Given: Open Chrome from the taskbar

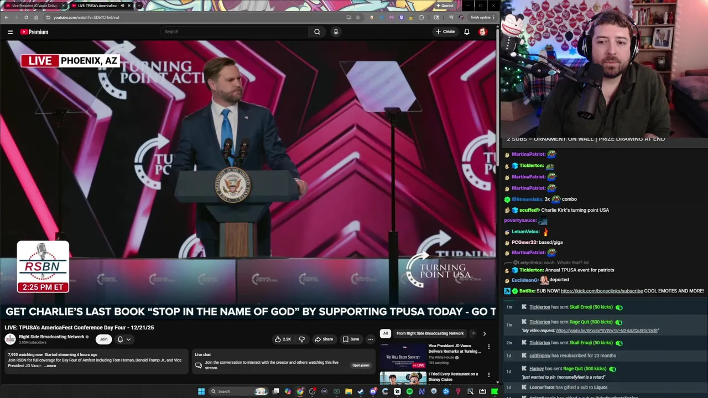Looking at the screenshot, I should click(x=300, y=391).
